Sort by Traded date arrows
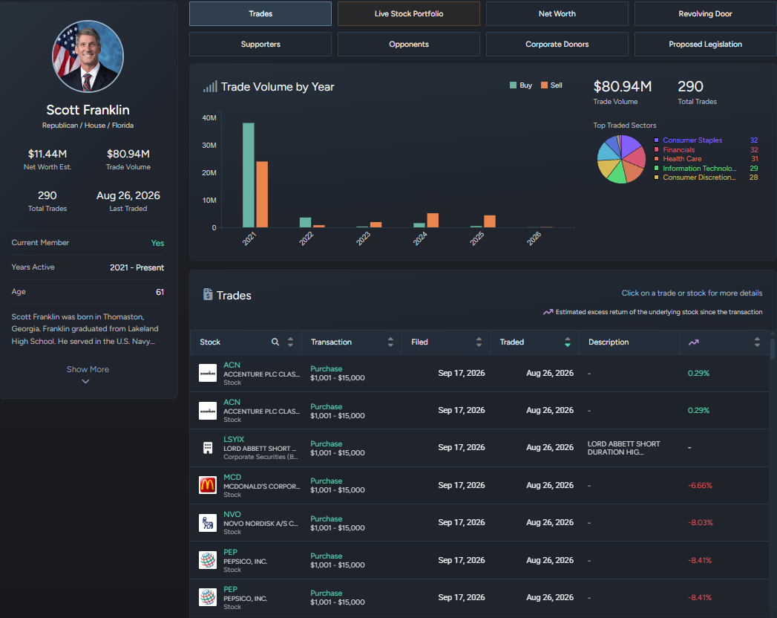The width and height of the screenshot is (777, 618). (x=568, y=342)
